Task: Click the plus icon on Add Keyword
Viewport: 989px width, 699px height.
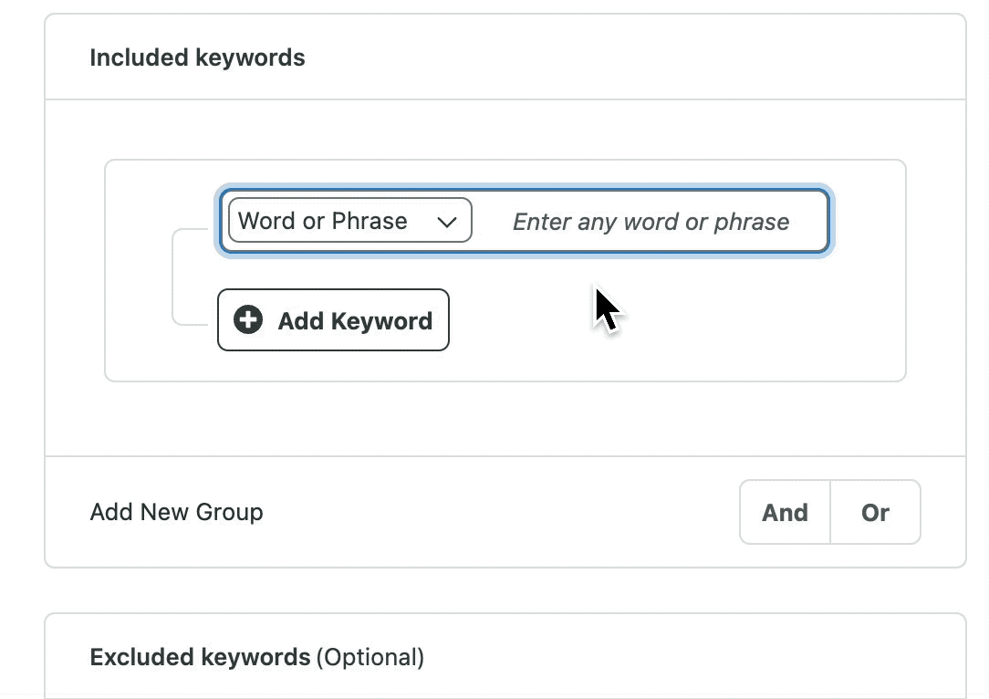Action: [x=248, y=320]
